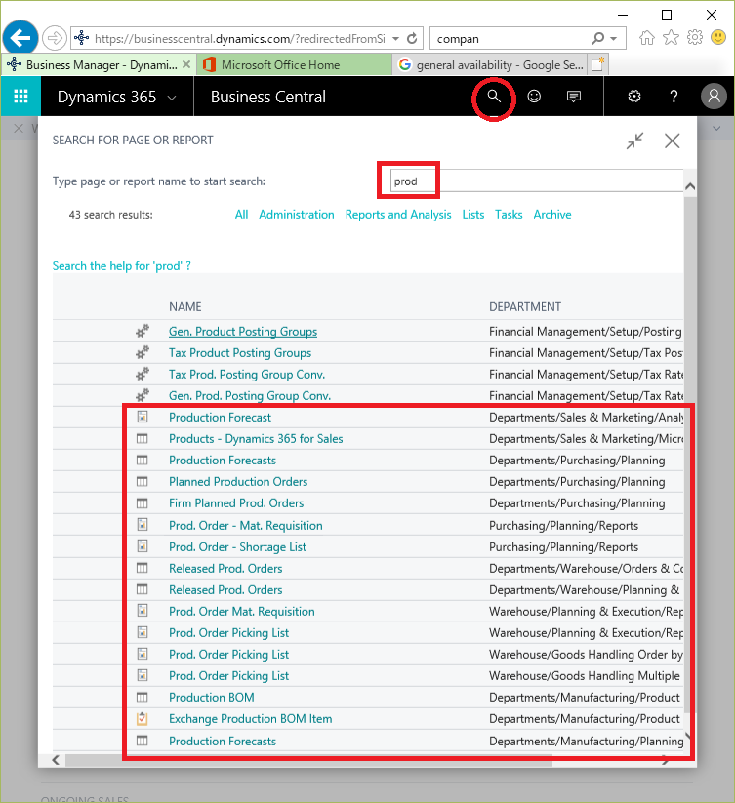Screen dimensions: 735x803
Task: Filter results by All
Action: (241, 214)
